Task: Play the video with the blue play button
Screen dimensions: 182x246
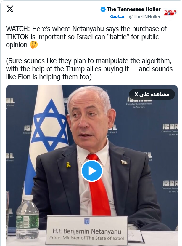Action: pos(92,171)
